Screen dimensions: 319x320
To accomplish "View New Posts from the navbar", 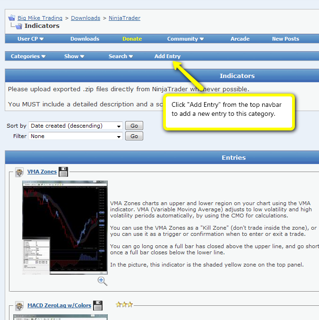I will click(x=285, y=39).
